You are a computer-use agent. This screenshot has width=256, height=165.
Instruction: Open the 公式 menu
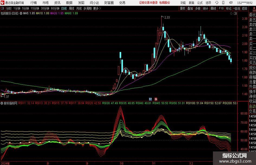coord(200,3)
